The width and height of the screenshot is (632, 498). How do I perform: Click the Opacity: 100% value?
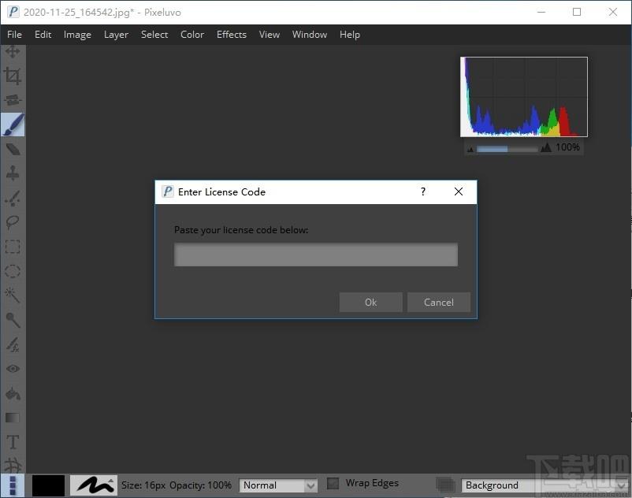200,485
